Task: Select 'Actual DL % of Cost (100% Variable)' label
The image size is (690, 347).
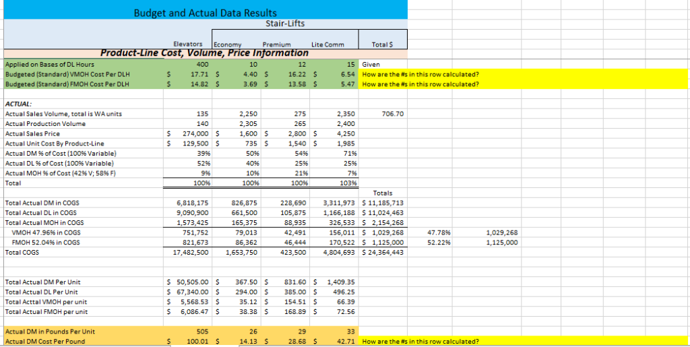Action: click(x=60, y=163)
